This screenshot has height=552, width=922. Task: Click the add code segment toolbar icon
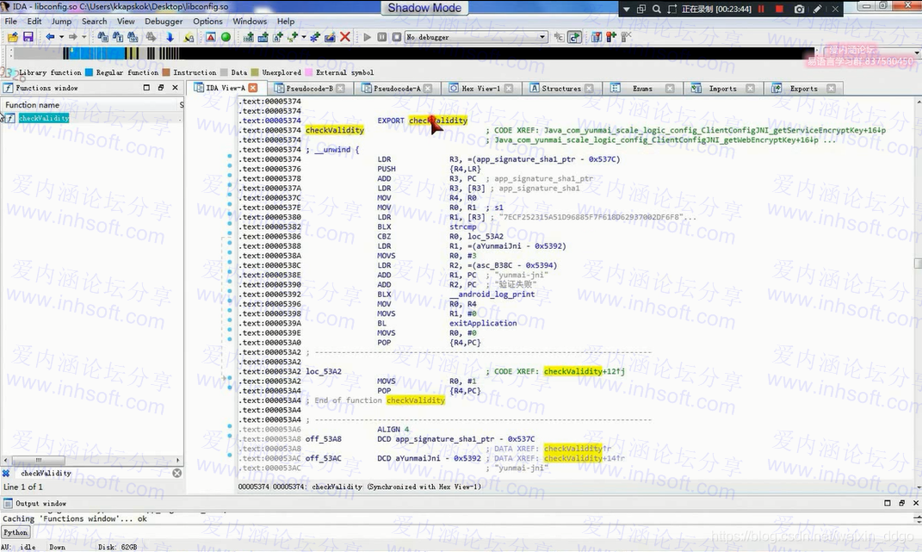tap(248, 37)
